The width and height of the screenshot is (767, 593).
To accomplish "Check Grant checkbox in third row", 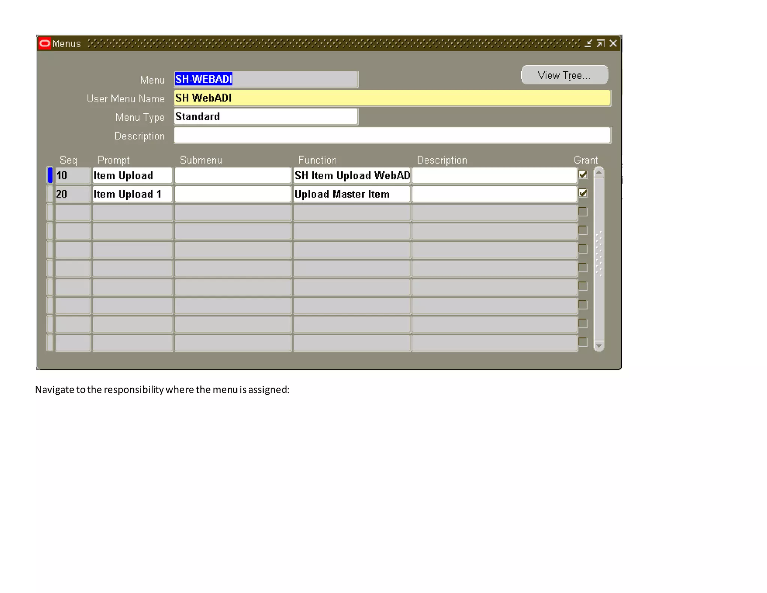I will [583, 212].
